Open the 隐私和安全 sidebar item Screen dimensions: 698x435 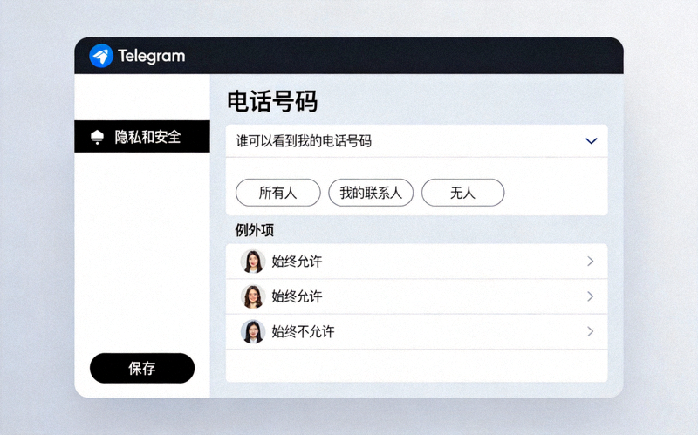click(x=142, y=136)
